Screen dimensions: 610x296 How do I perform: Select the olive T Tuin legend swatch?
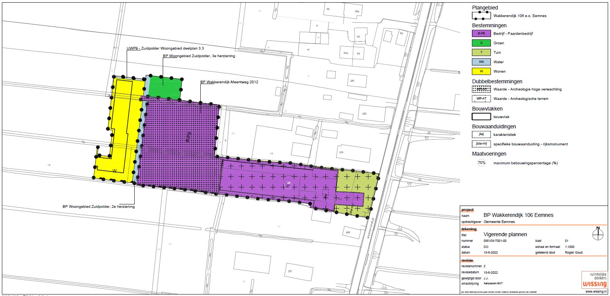point(481,52)
